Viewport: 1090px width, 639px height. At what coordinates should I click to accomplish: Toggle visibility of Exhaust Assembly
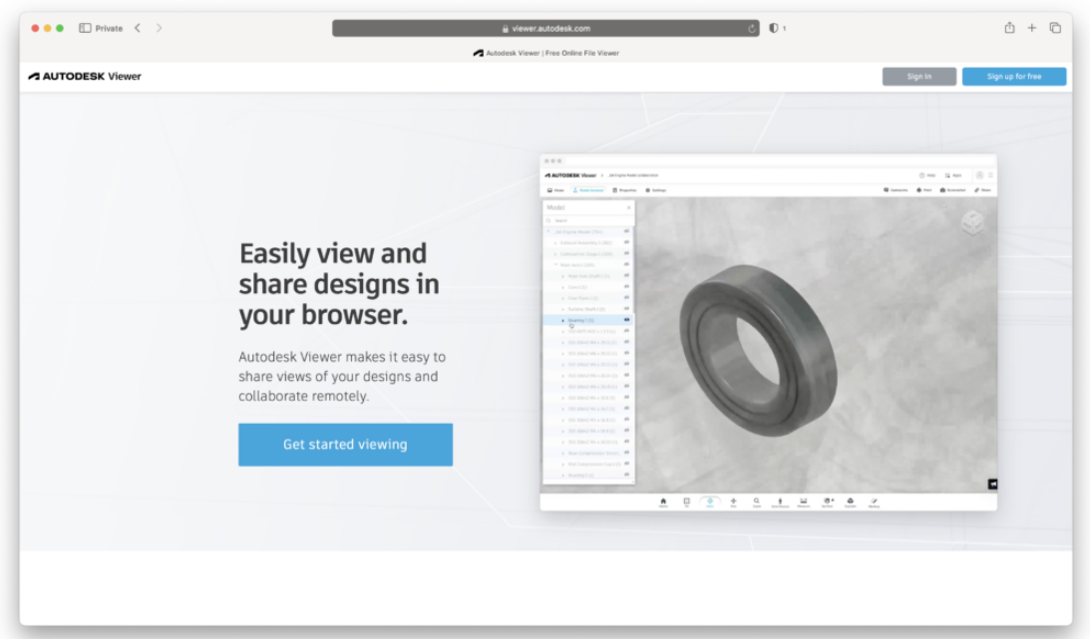click(626, 242)
